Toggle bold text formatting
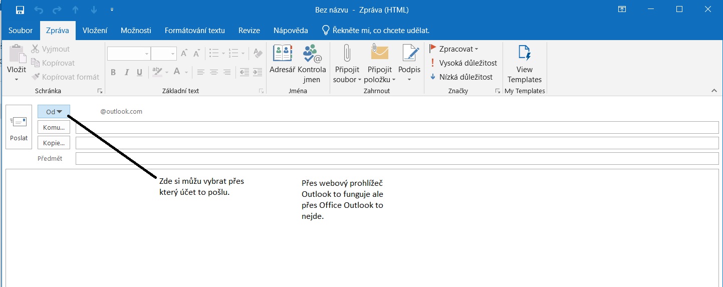 (113, 72)
